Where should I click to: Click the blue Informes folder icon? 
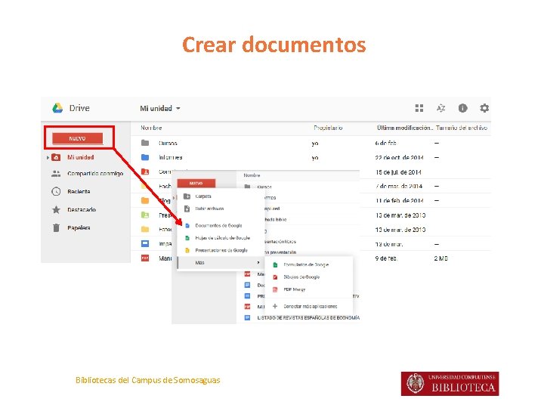click(x=145, y=157)
